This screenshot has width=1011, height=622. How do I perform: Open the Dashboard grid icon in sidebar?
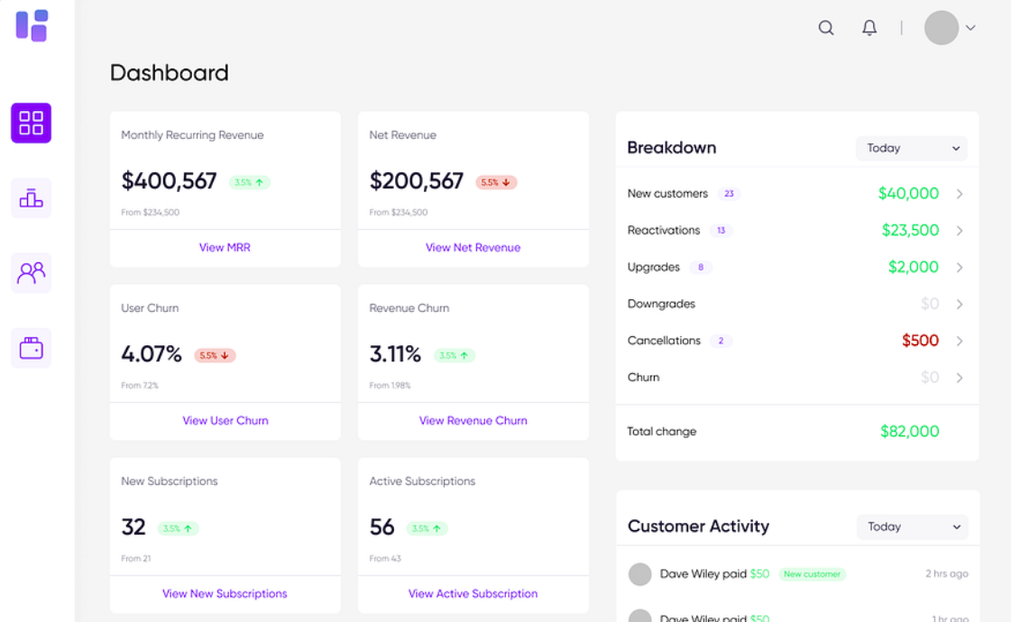[32, 123]
